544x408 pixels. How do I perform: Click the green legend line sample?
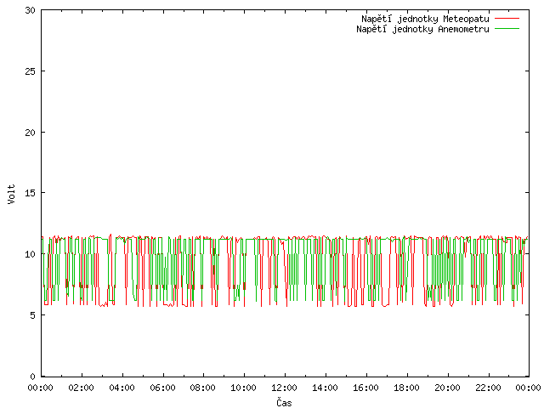(x=507, y=28)
